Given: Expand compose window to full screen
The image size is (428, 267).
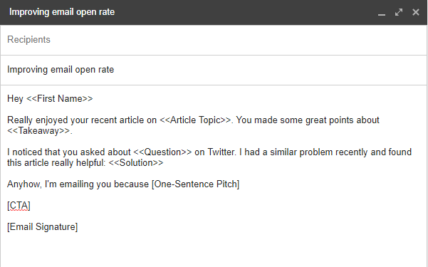Looking at the screenshot, I should 399,12.
